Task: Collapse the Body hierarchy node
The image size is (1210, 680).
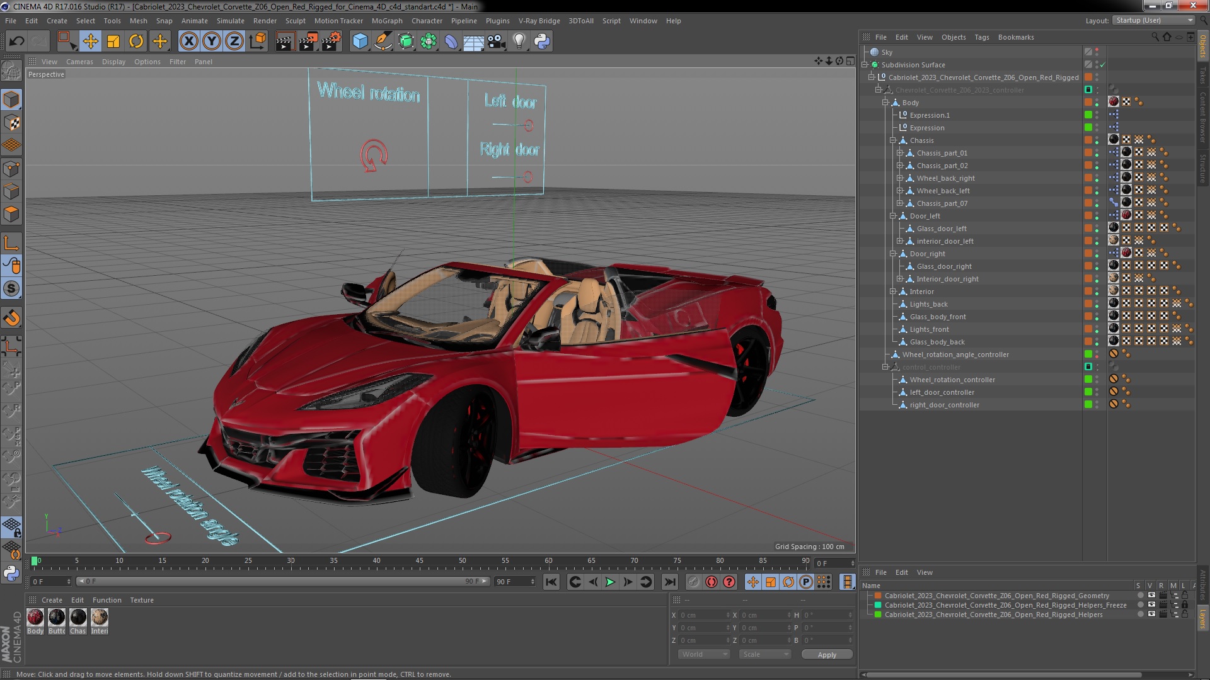Action: tap(885, 103)
